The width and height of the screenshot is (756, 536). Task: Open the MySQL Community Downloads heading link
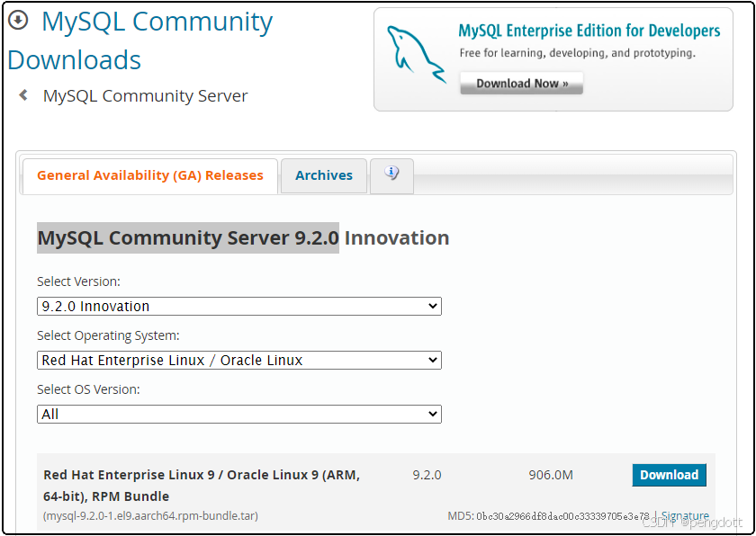click(139, 40)
